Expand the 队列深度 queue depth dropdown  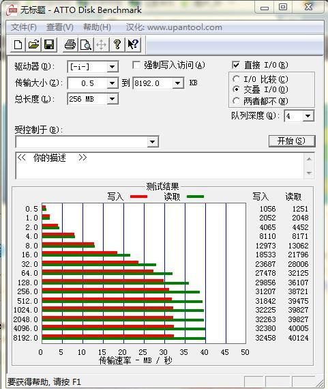pos(308,116)
